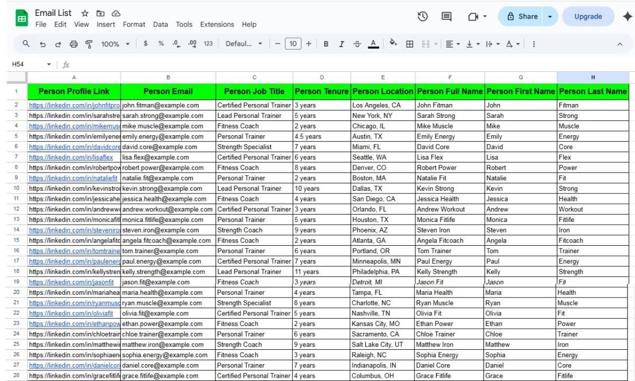This screenshot has height=381, width=635.
Task: Open the Gemini sparkle icon
Action: (628, 16)
